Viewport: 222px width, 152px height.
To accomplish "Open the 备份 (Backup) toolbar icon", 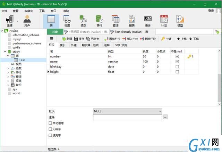I will tap(148, 21).
